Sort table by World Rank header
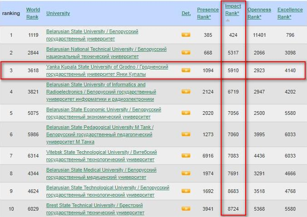The image size is (307, 217). coord(33,13)
